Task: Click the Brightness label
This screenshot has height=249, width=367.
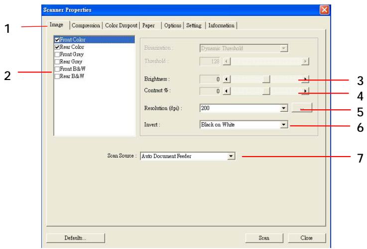Action: (x=157, y=79)
